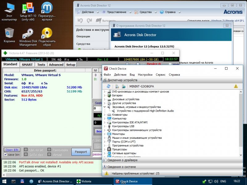The width and height of the screenshot is (247, 185).
Task: Expand the Процессоры node
Action: pyautogui.click(x=104, y=149)
